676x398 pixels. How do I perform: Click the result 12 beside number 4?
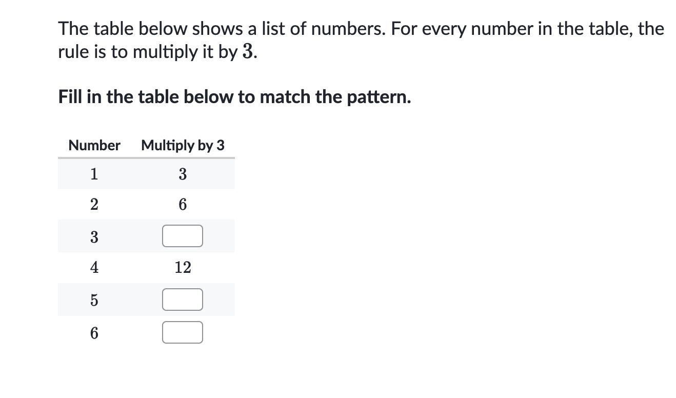pos(183,267)
